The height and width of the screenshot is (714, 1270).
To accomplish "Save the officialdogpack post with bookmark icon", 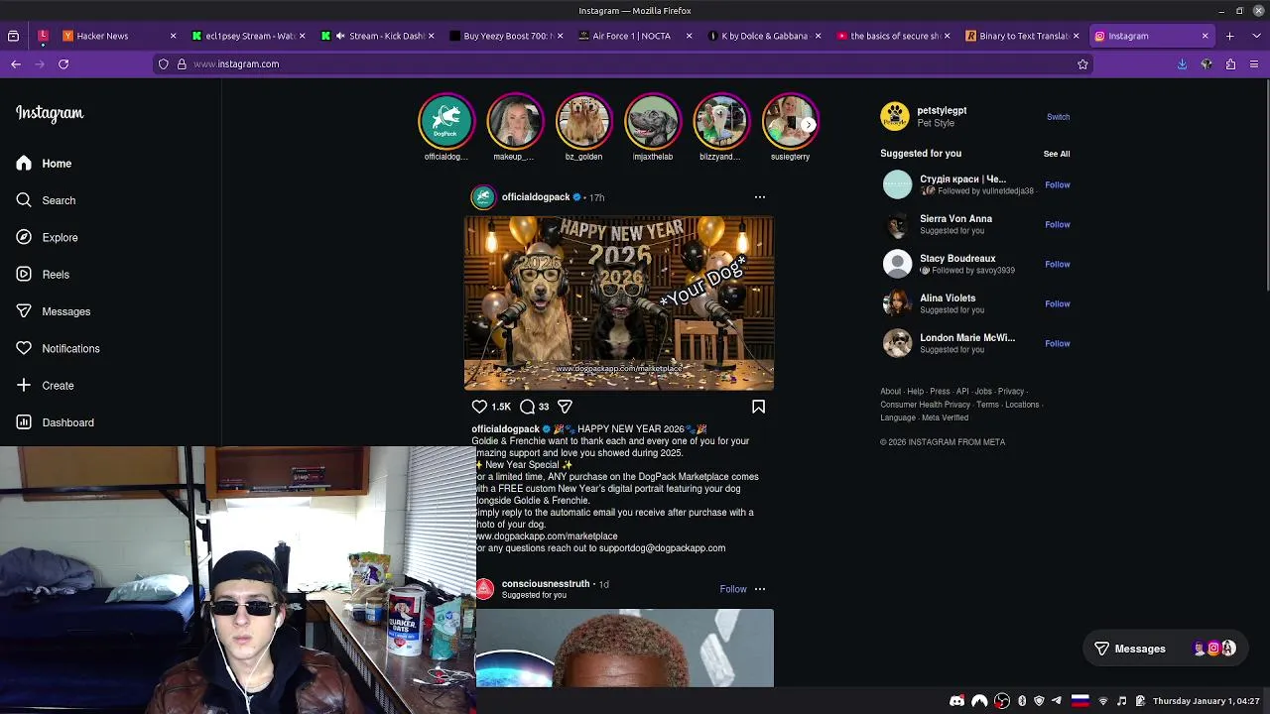I will 758,407.
